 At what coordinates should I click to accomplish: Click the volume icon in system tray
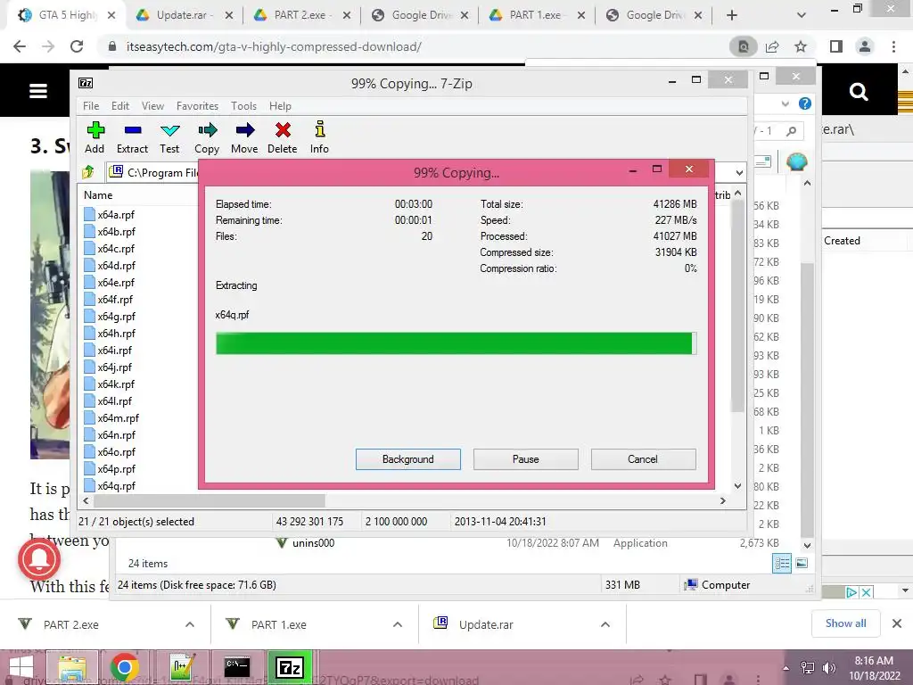[x=828, y=668]
